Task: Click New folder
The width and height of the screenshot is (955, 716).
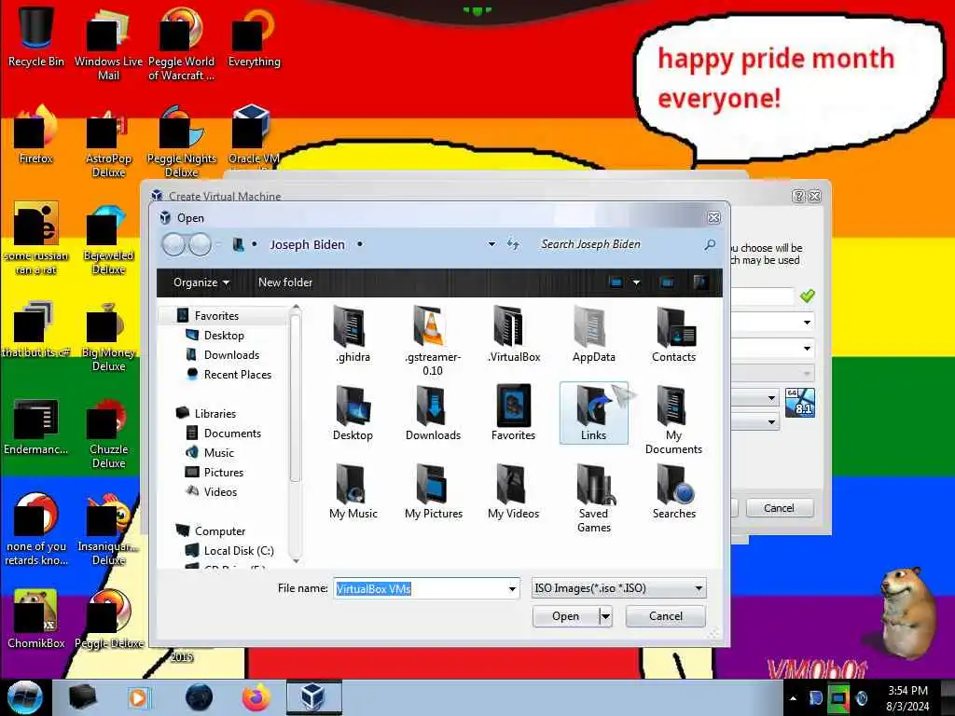Action: pyautogui.click(x=285, y=282)
